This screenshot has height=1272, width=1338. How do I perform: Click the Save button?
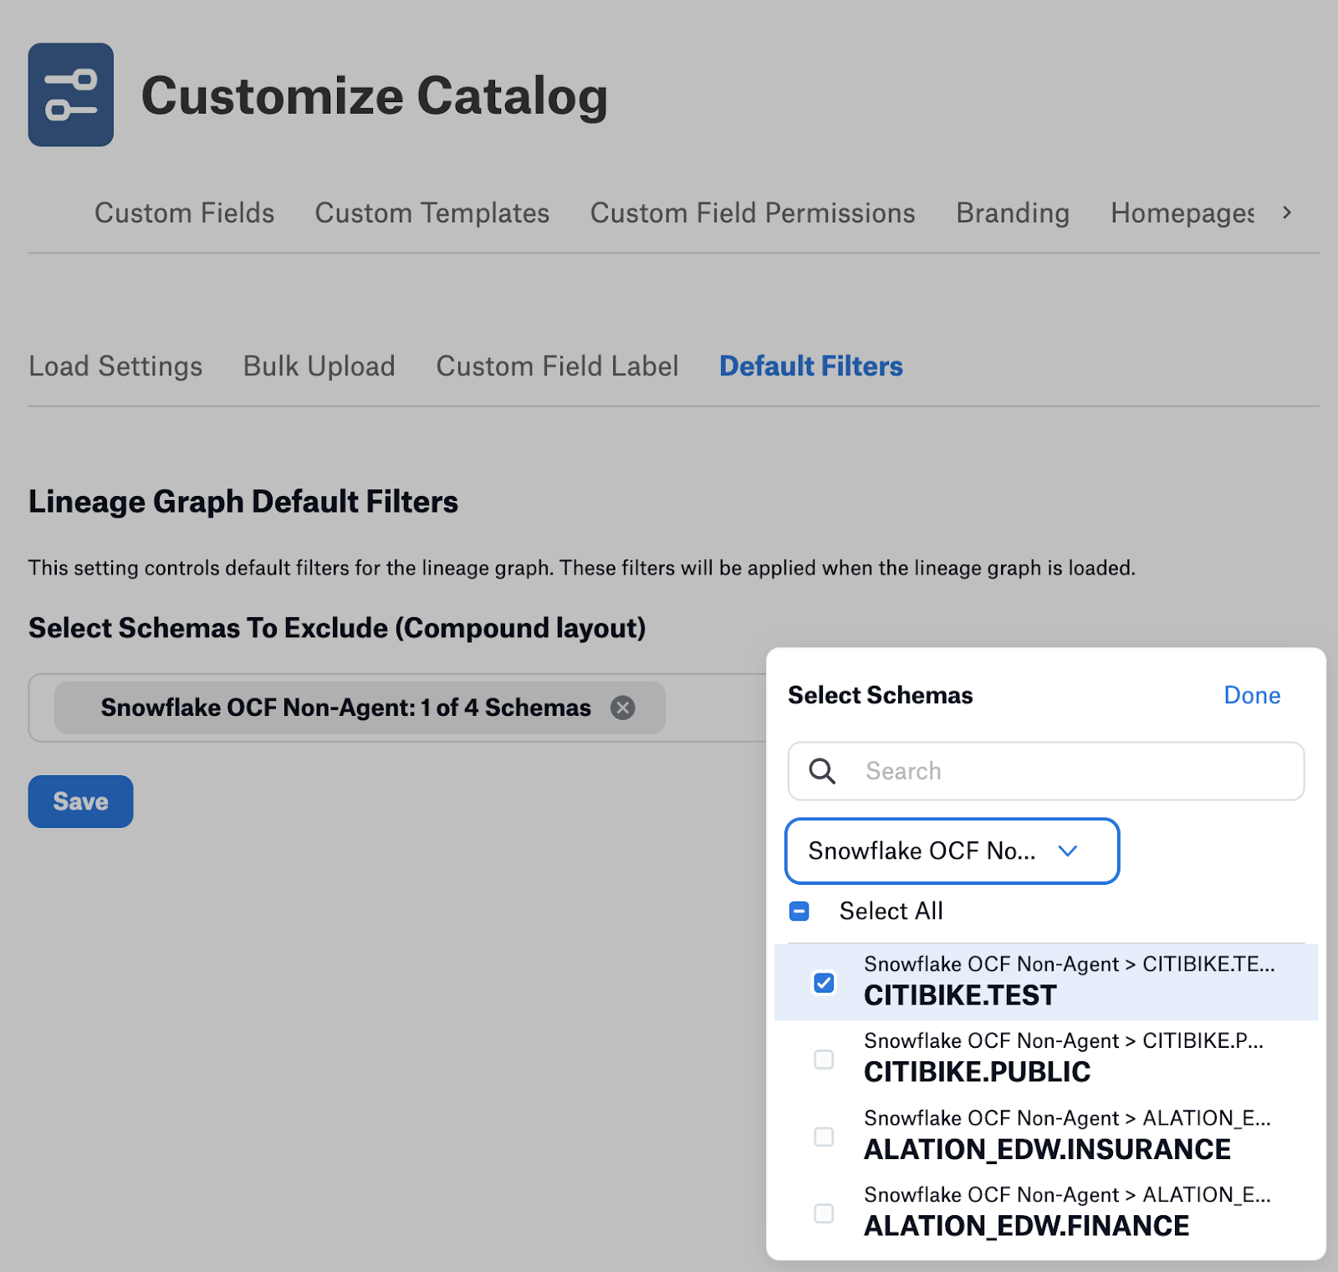click(81, 801)
